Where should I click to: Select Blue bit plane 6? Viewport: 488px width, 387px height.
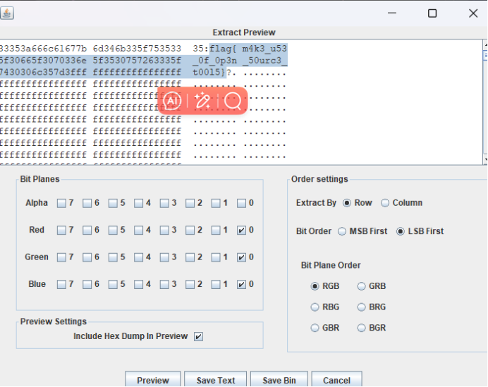[87, 285]
